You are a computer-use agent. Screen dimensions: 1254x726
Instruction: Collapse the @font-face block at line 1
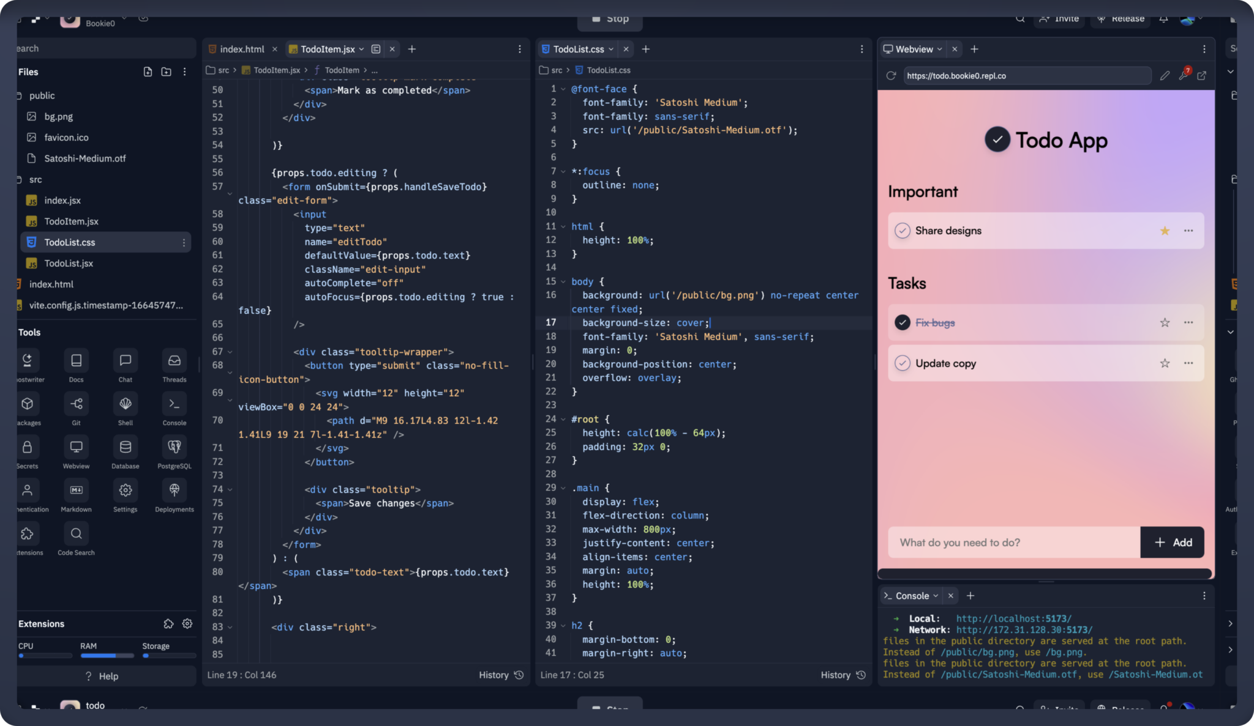563,89
